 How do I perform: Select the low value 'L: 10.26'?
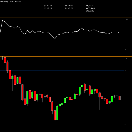tap(69, 8)
